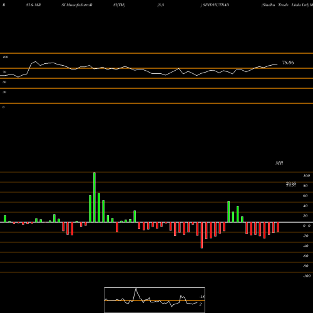Screen dimensions: 313x313
Task: Click the 78.06 RSI value label
Action: coord(288,63)
